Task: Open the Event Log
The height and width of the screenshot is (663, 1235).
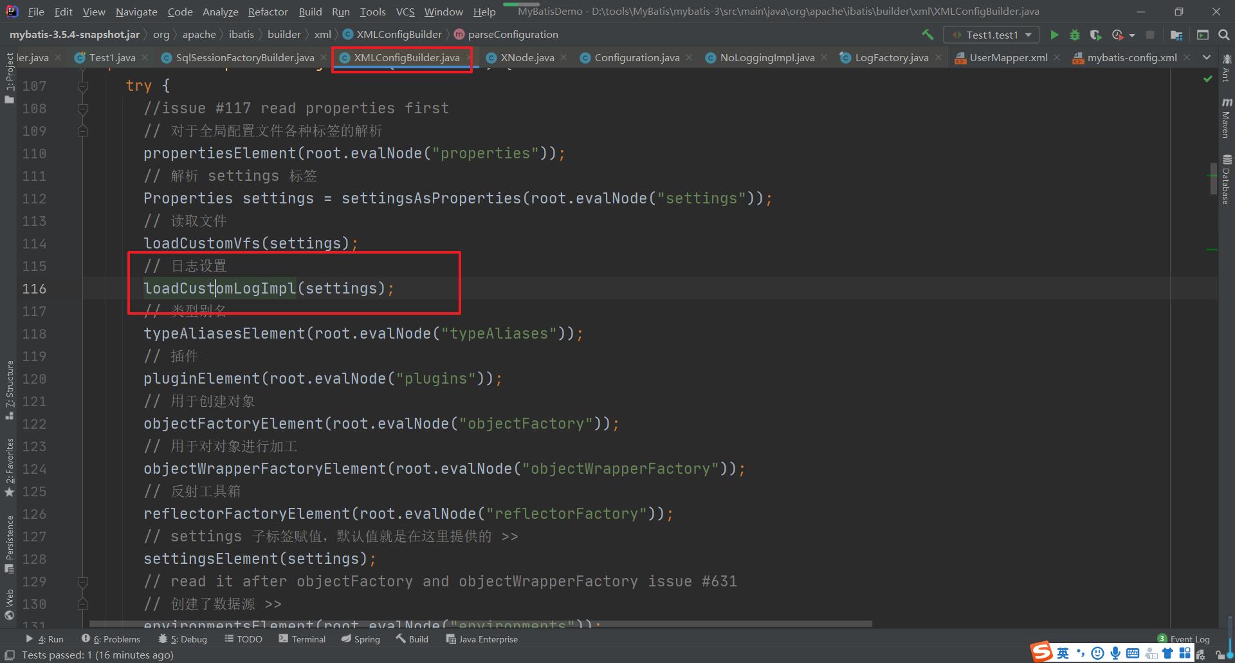Action: point(1184,639)
